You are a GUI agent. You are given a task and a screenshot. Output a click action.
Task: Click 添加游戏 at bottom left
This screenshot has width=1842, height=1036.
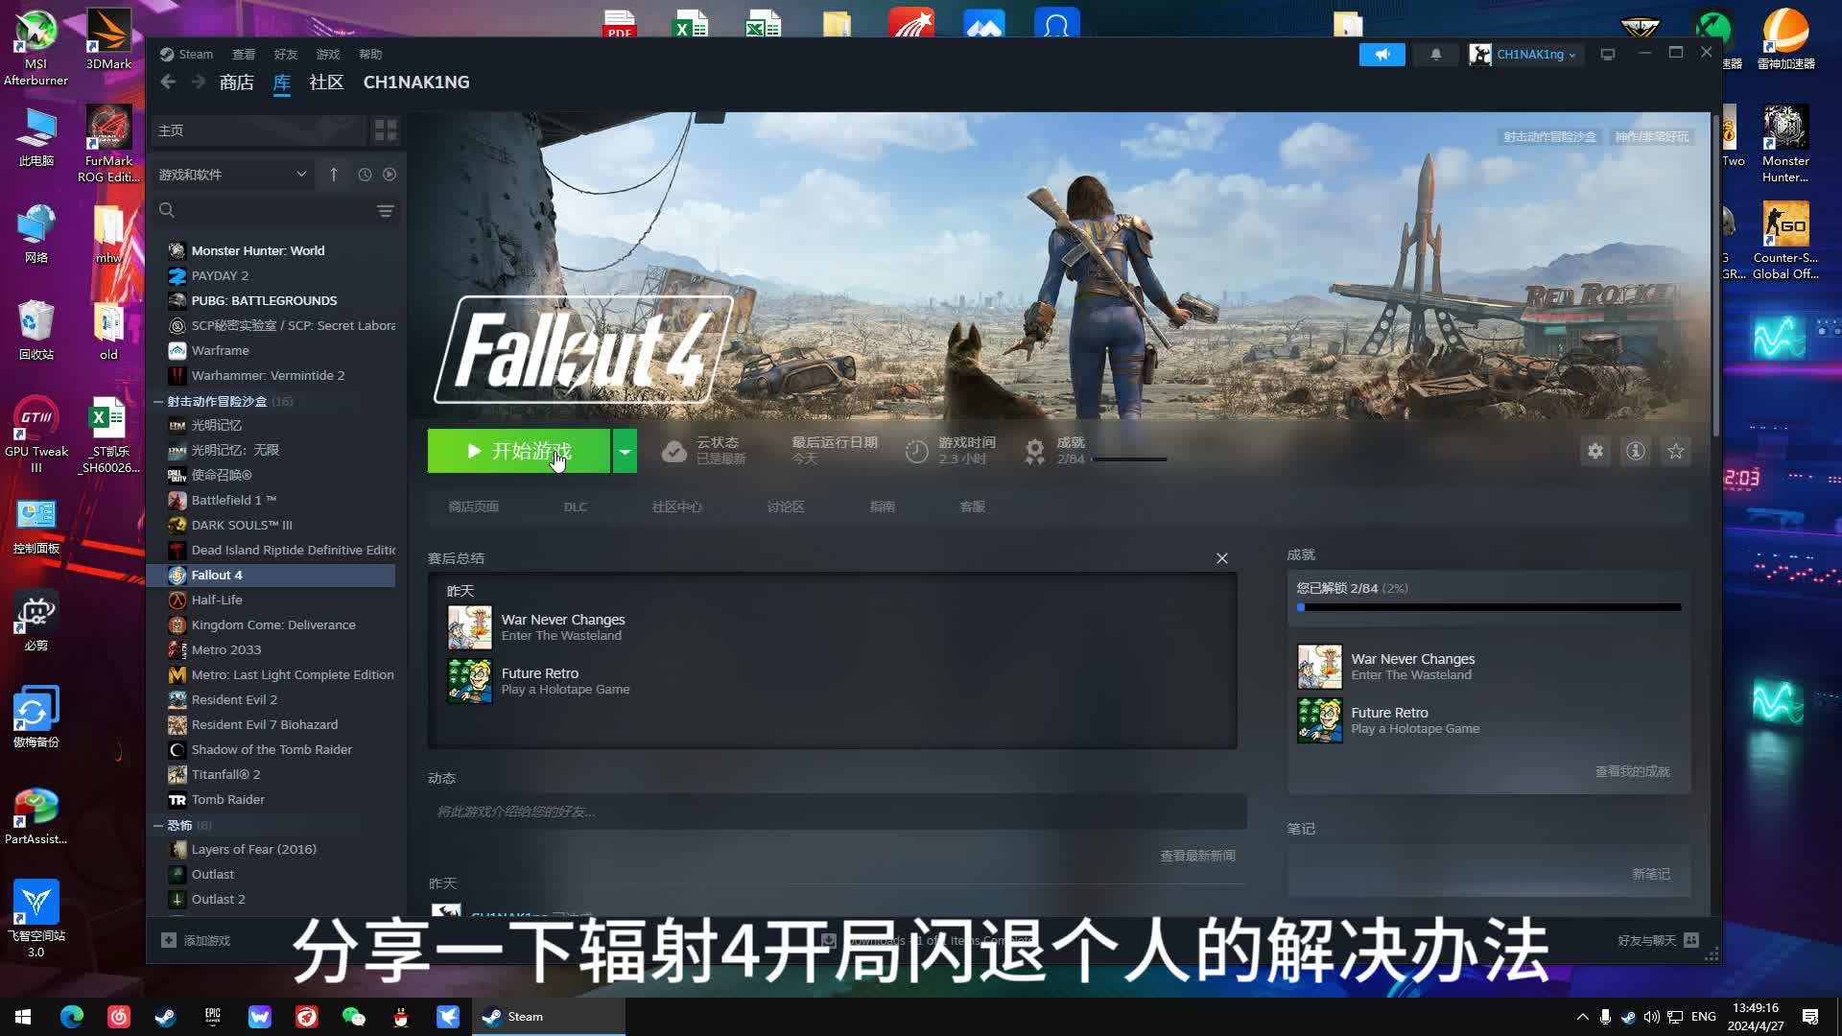click(x=197, y=940)
